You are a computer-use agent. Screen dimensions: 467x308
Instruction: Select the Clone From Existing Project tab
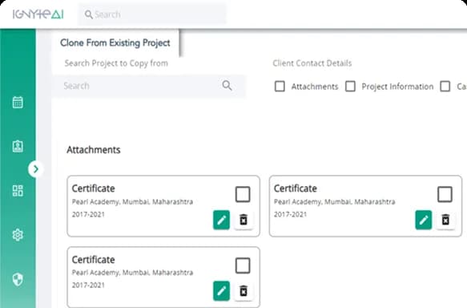(115, 43)
